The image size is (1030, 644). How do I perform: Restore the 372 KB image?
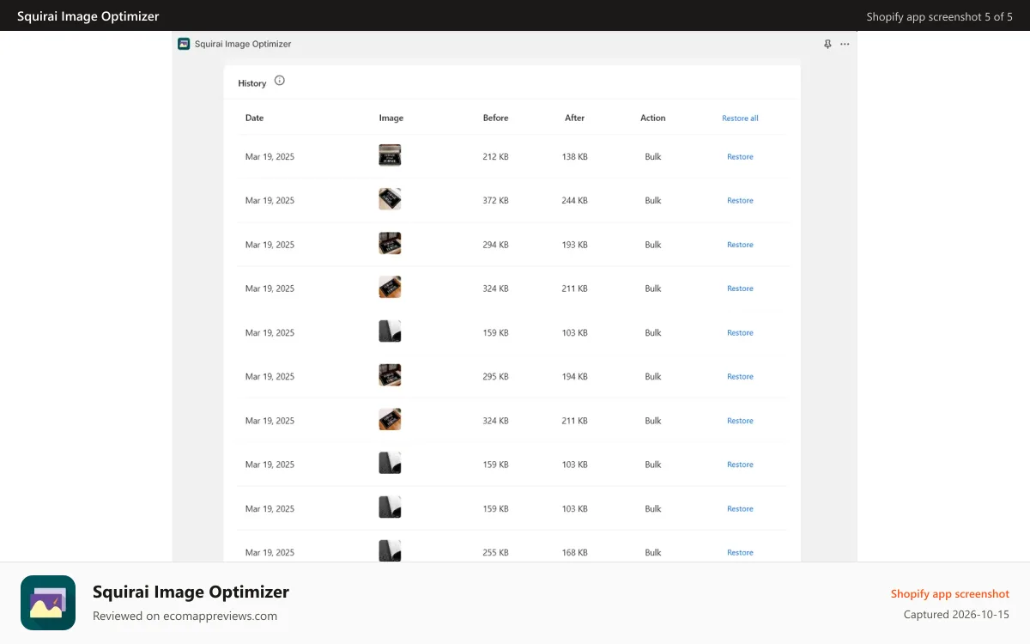[740, 201]
